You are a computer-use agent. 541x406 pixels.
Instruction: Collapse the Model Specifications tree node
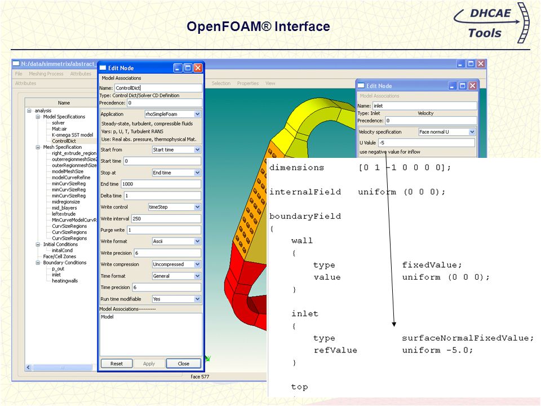38,117
